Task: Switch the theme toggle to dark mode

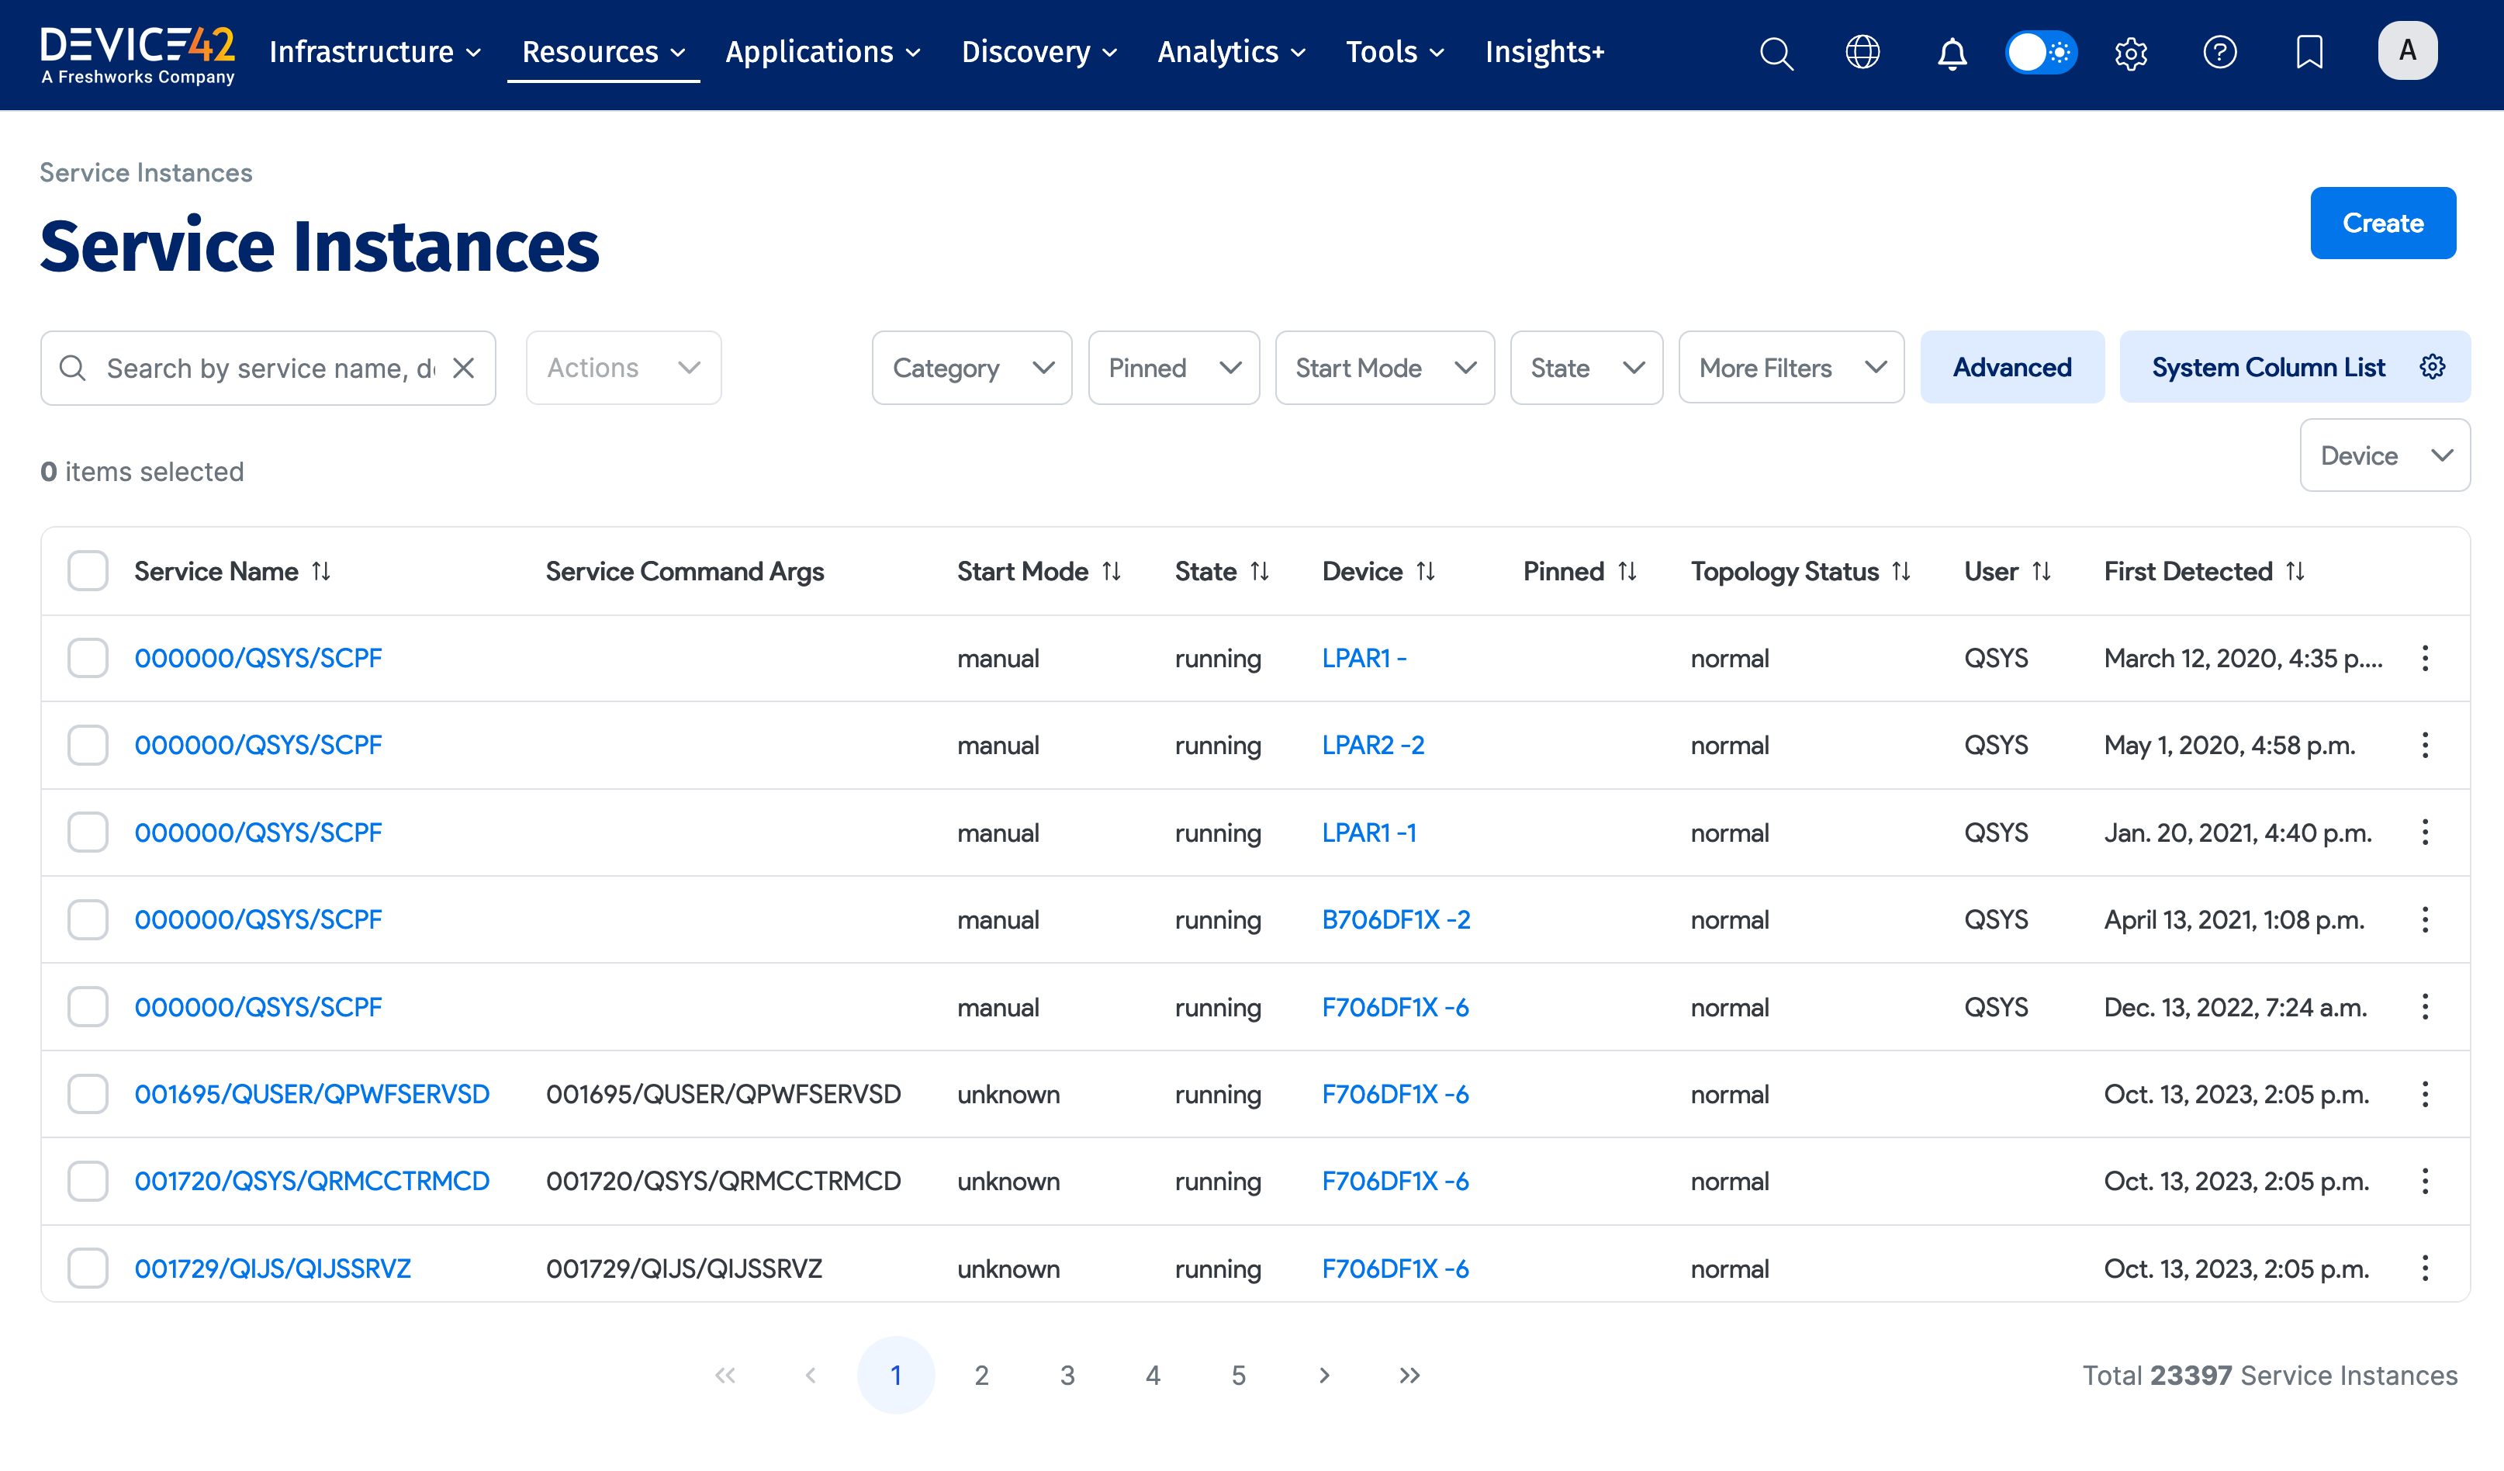Action: 2041,53
